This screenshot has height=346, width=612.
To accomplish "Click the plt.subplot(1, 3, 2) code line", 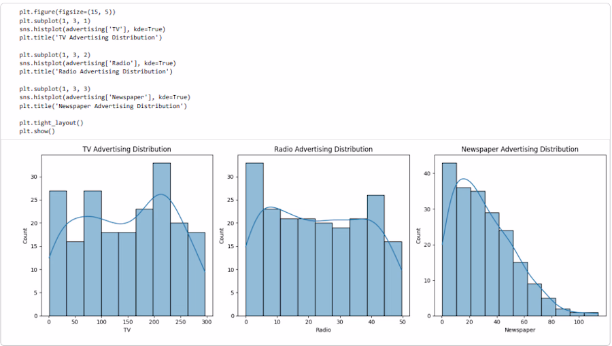I will (x=54, y=54).
